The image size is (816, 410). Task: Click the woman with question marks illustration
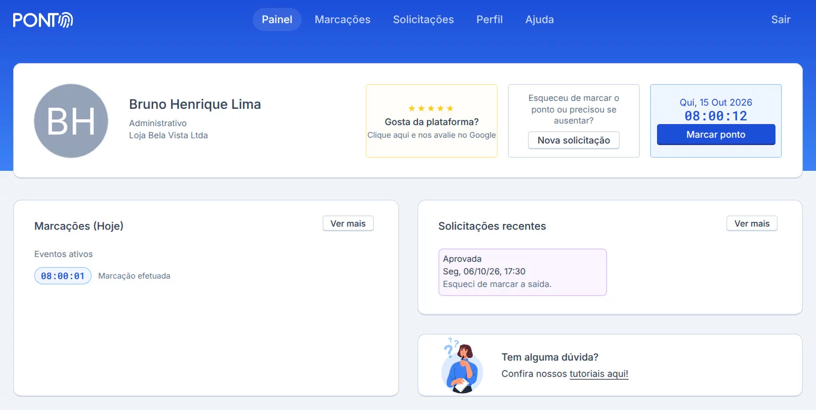pos(461,365)
